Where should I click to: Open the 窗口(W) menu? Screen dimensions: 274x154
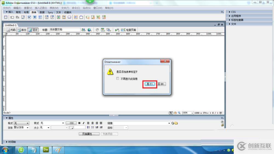tap(98, 8)
